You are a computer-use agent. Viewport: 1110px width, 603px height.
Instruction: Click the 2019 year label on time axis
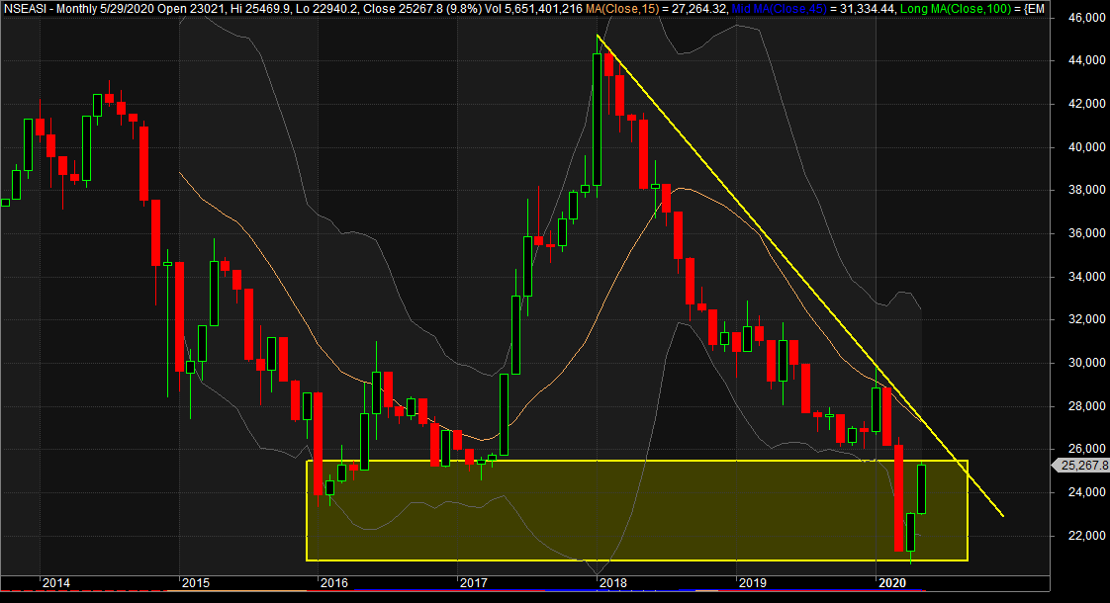click(753, 583)
